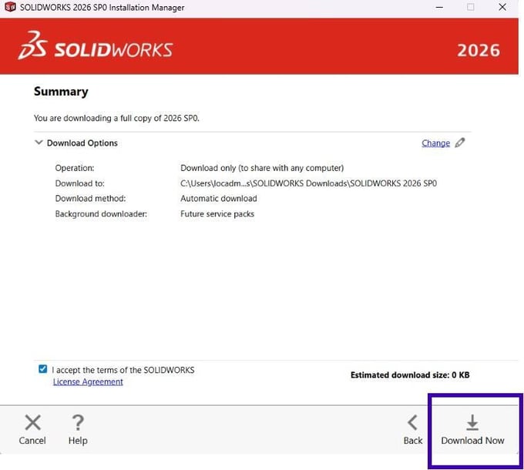Collapse the Download Options section

click(39, 143)
